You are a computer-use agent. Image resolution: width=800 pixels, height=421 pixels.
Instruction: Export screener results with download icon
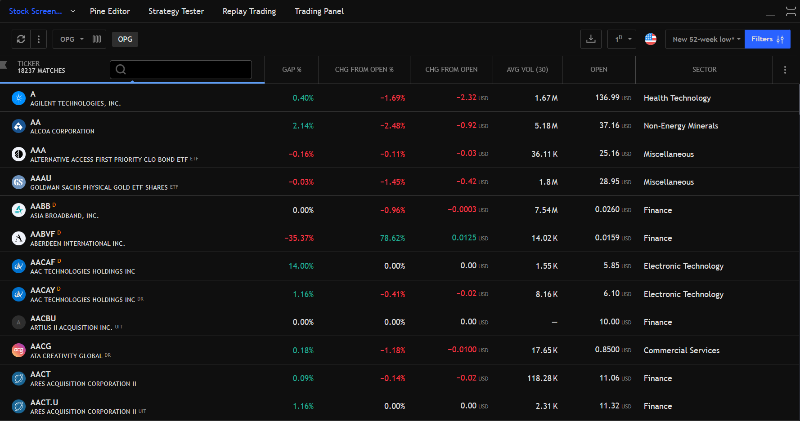pos(591,39)
